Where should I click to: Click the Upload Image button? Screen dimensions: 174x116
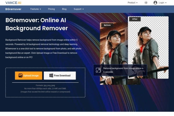[x=28, y=75]
